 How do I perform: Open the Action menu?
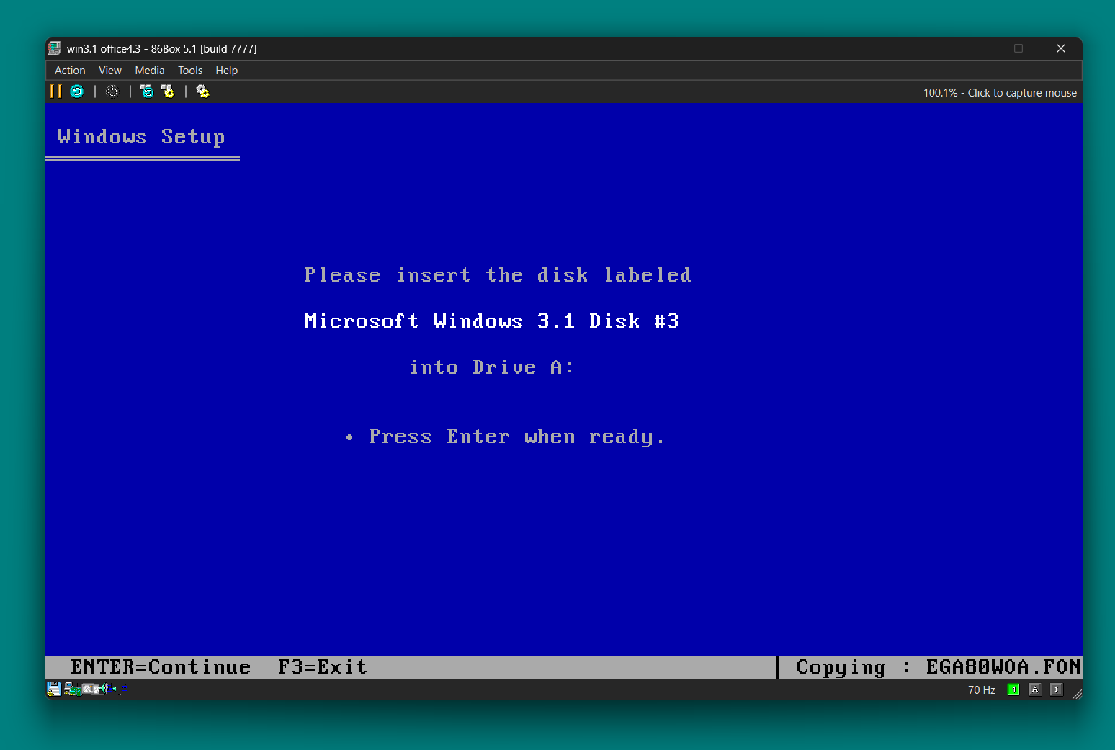pos(70,71)
